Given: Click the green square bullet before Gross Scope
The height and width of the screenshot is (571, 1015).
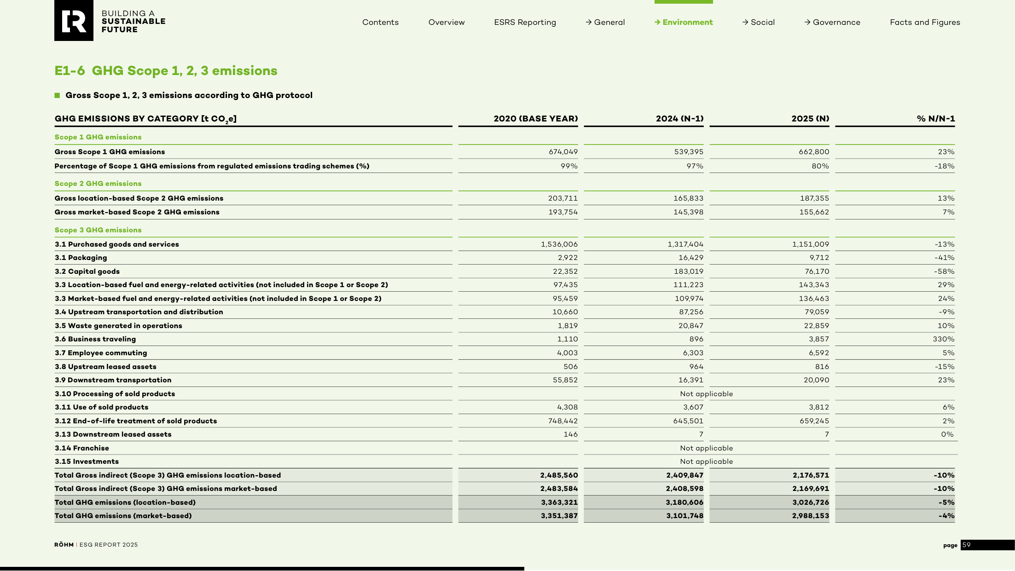Looking at the screenshot, I should click(57, 95).
